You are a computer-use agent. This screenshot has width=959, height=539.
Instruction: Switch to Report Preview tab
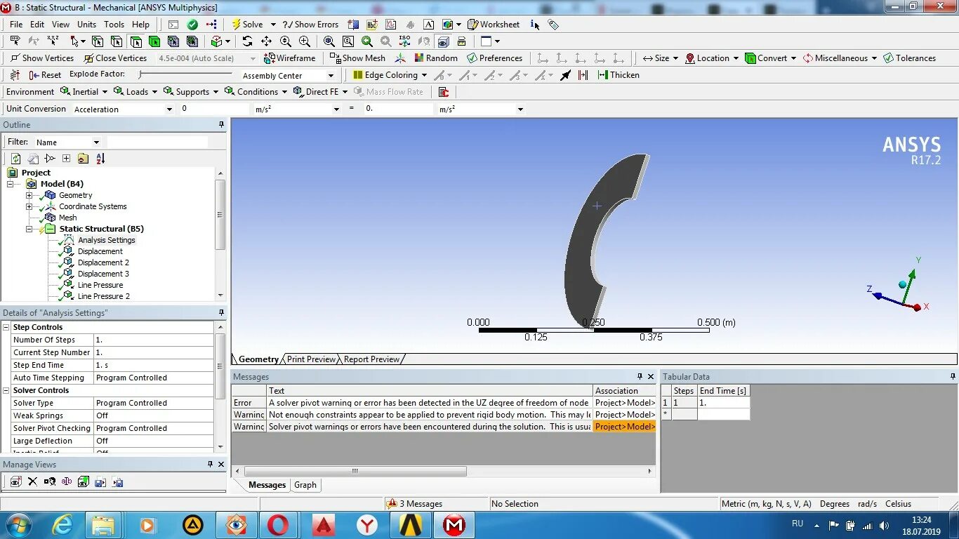click(x=371, y=359)
